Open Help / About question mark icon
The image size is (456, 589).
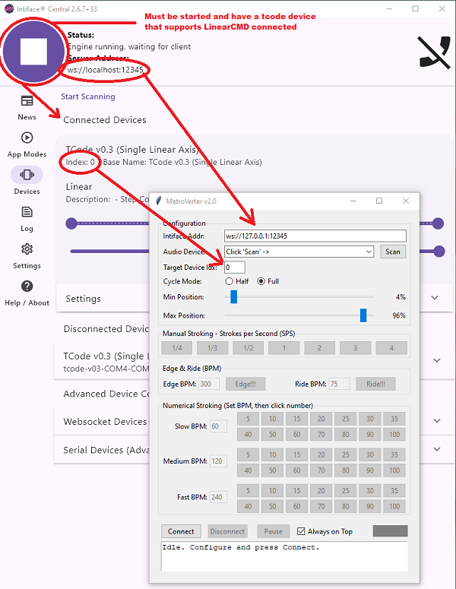(27, 287)
